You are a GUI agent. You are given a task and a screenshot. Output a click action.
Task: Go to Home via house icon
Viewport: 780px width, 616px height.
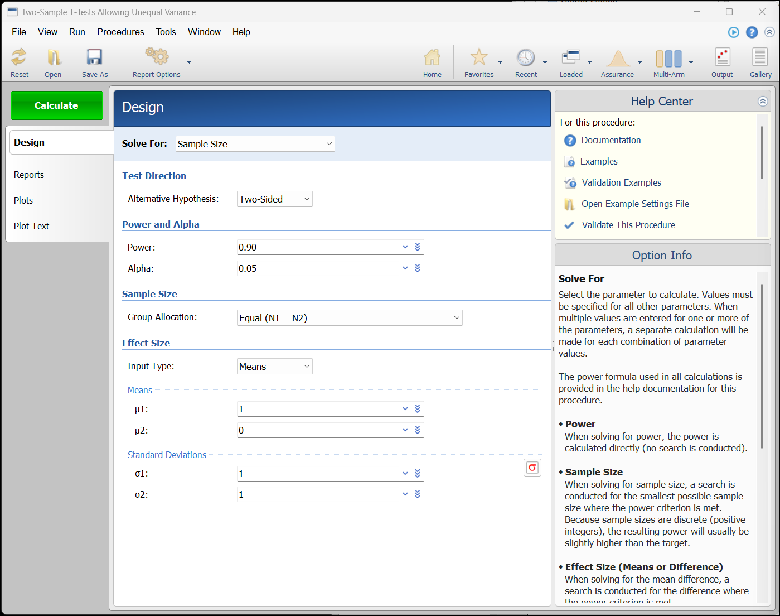pyautogui.click(x=432, y=57)
